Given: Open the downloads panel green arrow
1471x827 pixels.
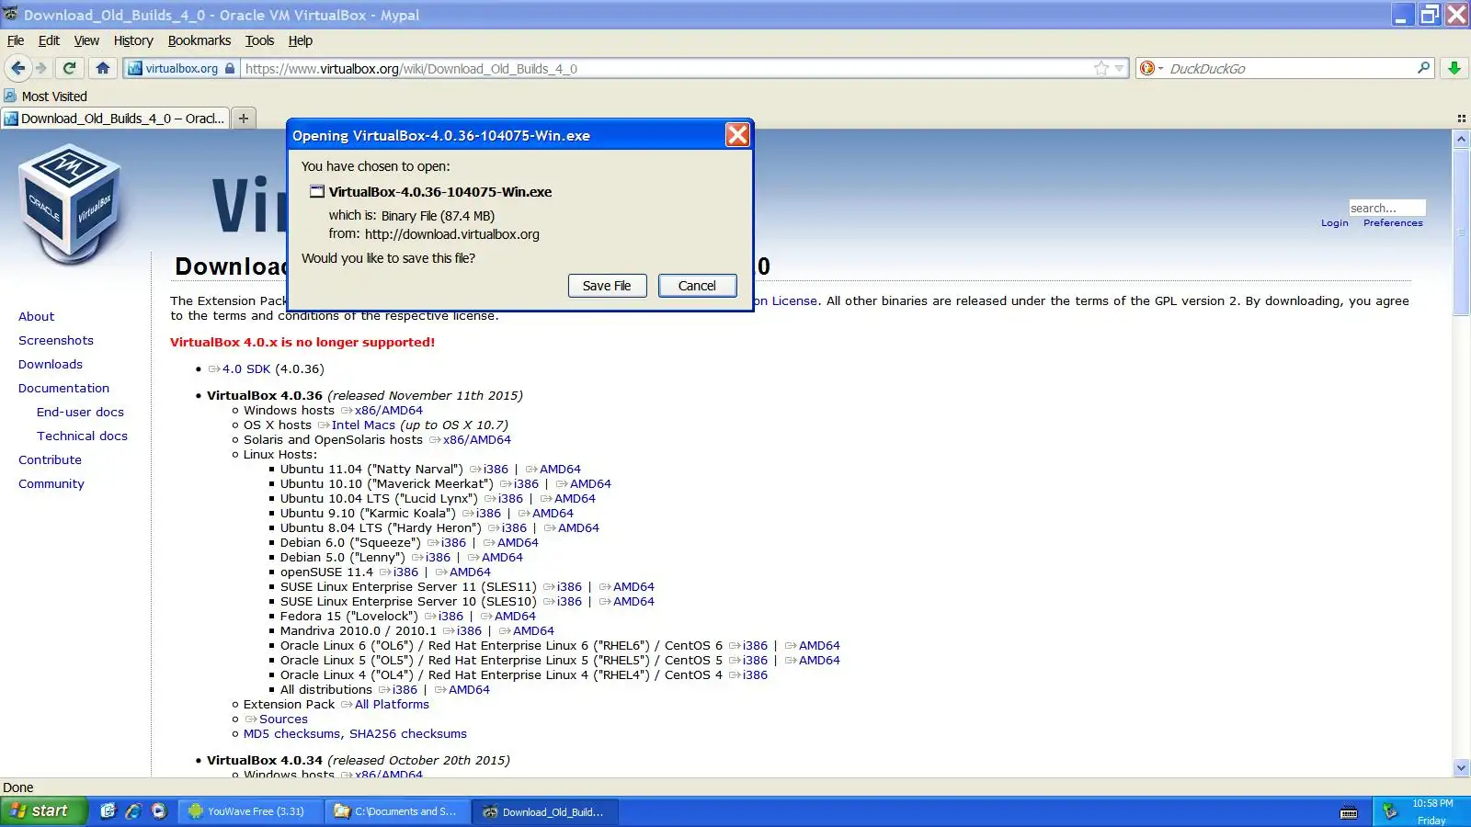Looking at the screenshot, I should (1454, 68).
